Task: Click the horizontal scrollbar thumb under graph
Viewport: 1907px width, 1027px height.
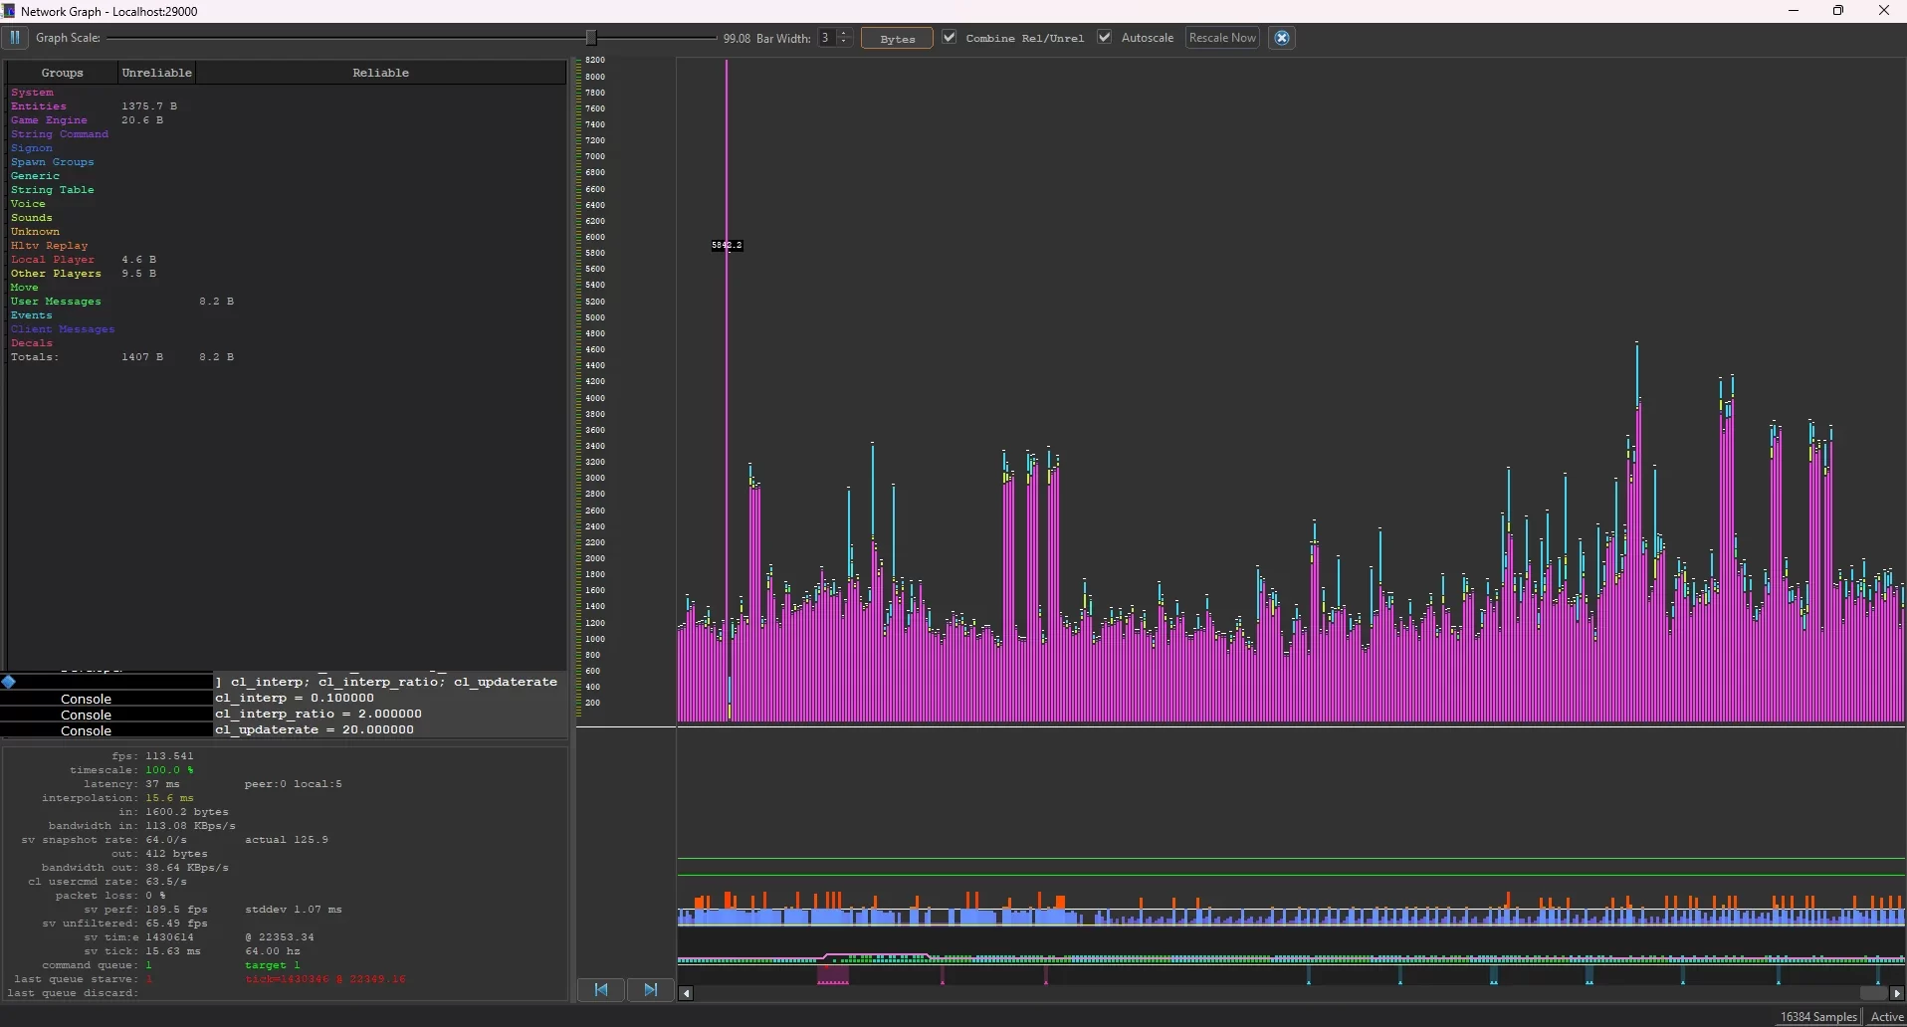Action: [x=1874, y=993]
